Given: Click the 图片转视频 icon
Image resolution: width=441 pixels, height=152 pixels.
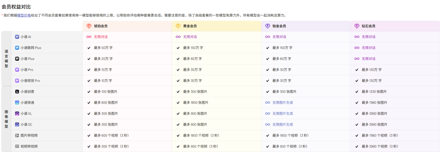Looking at the screenshot, I should 17,136.
